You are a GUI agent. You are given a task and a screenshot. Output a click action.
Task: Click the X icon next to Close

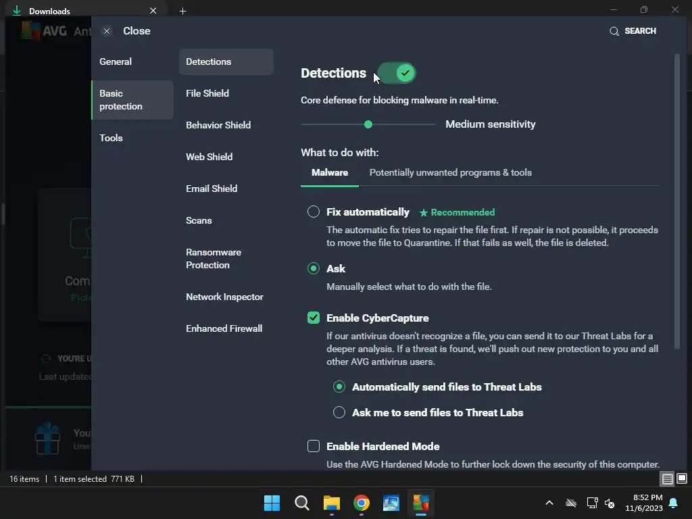[107, 31]
